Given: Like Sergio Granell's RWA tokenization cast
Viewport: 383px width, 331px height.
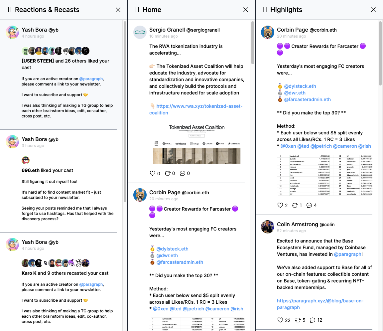Looking at the screenshot, I should click(152, 173).
